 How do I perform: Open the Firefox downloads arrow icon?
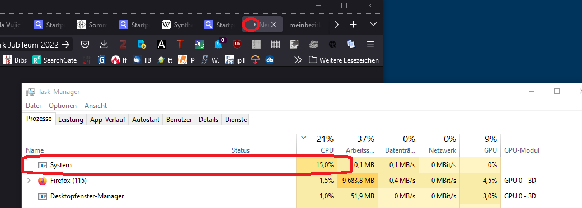pyautogui.click(x=104, y=45)
